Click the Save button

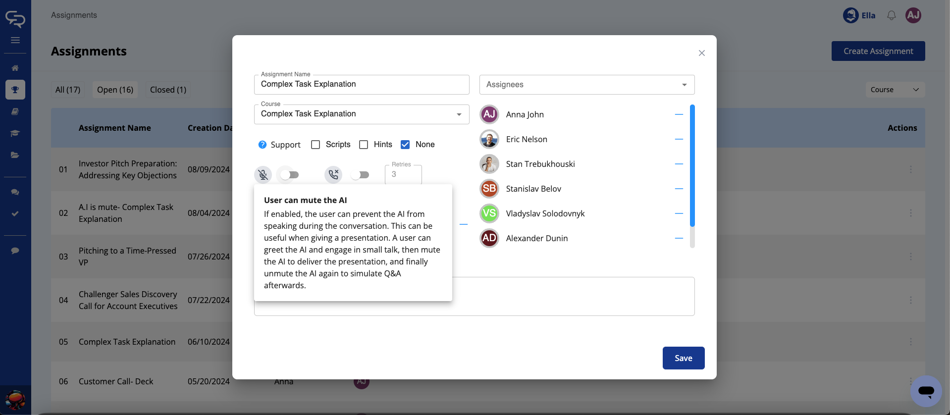point(683,358)
